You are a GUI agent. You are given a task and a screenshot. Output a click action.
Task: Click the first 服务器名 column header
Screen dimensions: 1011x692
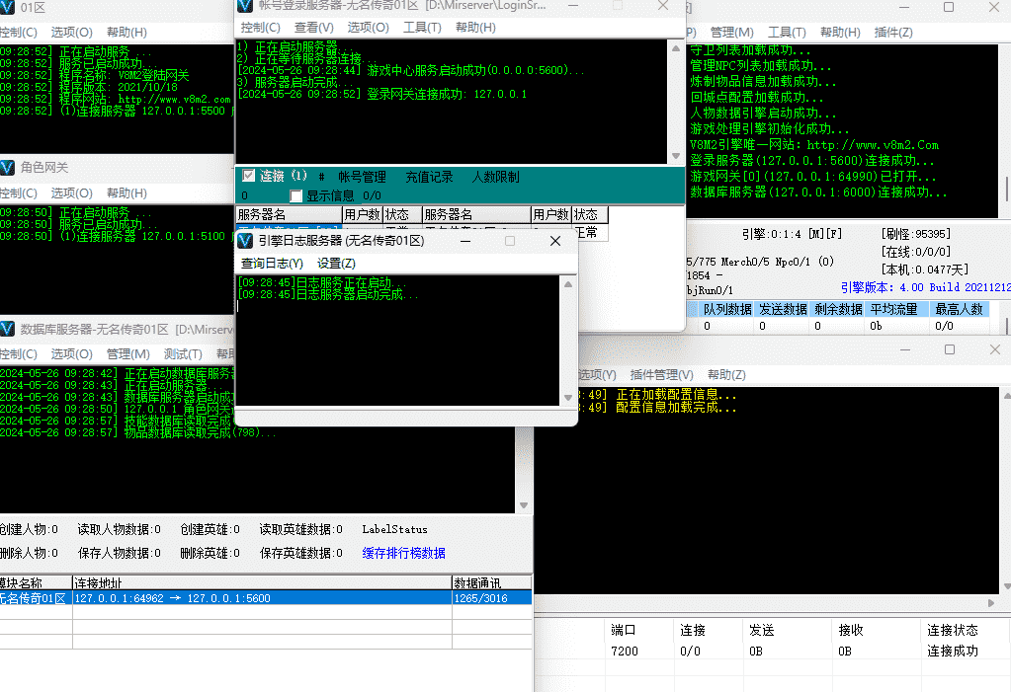pos(289,214)
